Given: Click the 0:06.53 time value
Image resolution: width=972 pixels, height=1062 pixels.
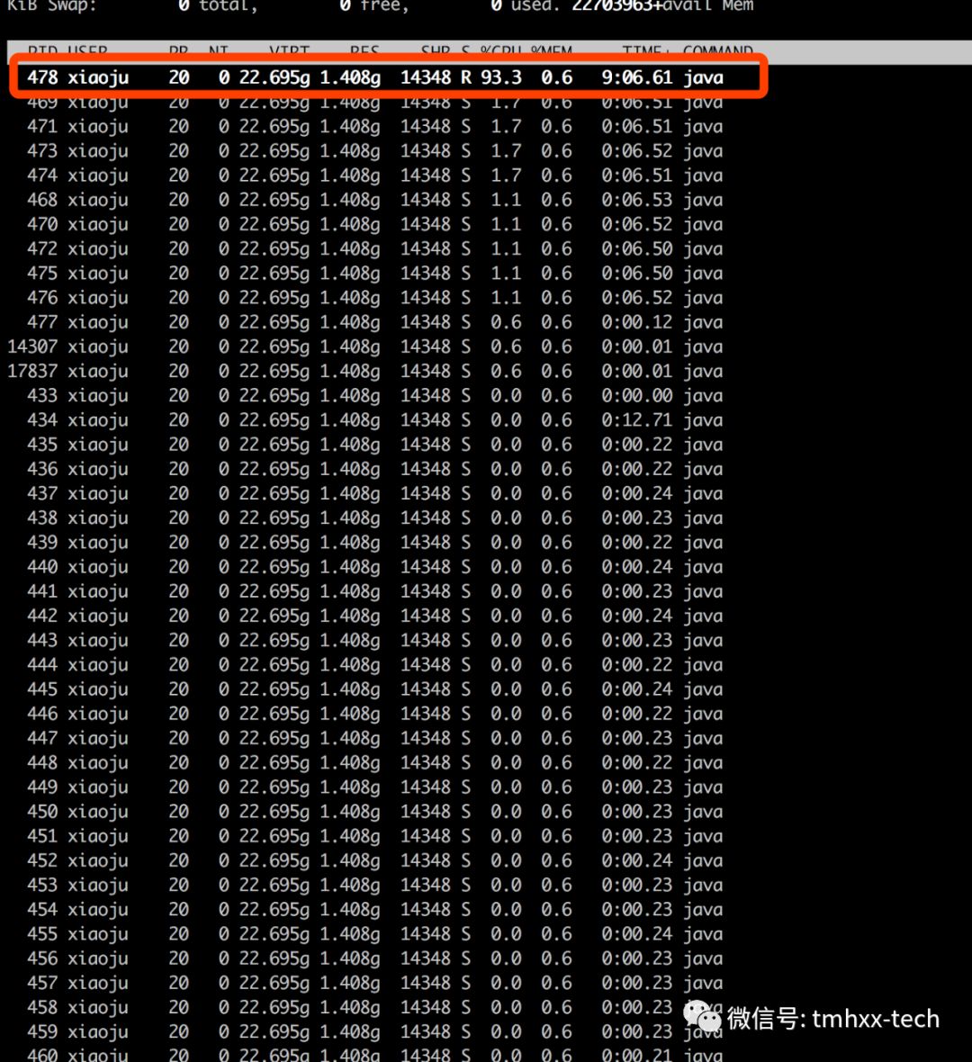Looking at the screenshot, I should tap(636, 200).
